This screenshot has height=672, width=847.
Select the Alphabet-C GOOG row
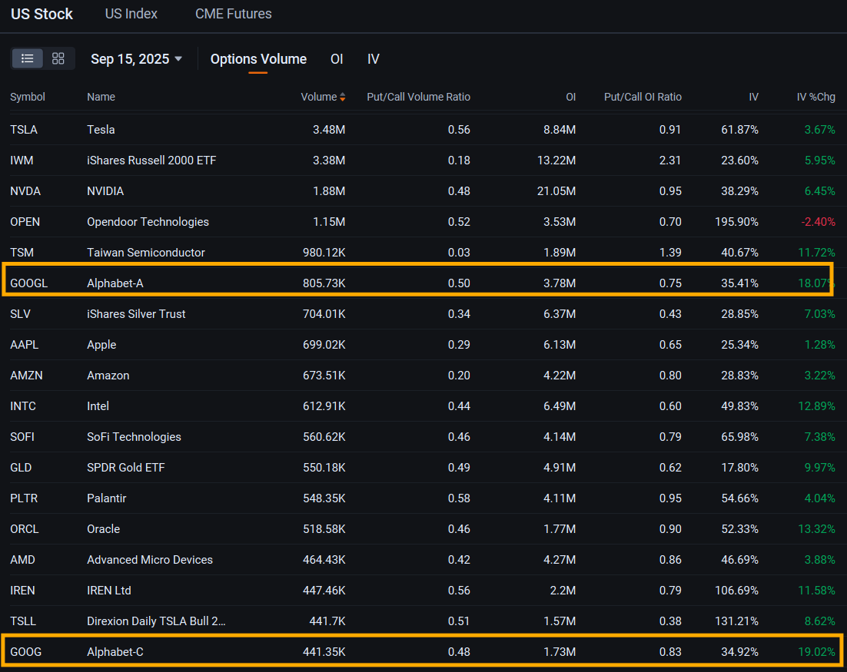click(423, 651)
